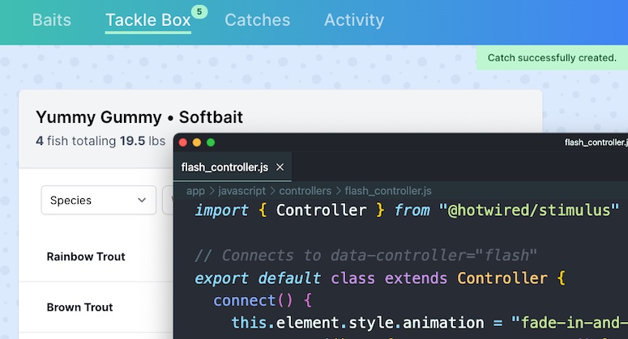Close the editor window with red button
Screen dimensions: 628x339
click(x=183, y=142)
